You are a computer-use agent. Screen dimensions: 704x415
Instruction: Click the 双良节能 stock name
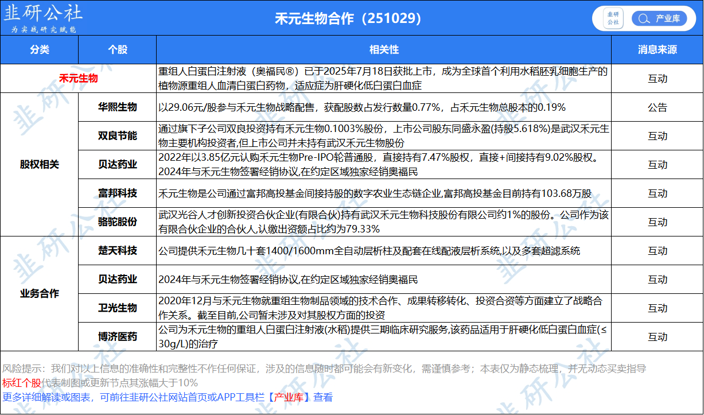[117, 136]
